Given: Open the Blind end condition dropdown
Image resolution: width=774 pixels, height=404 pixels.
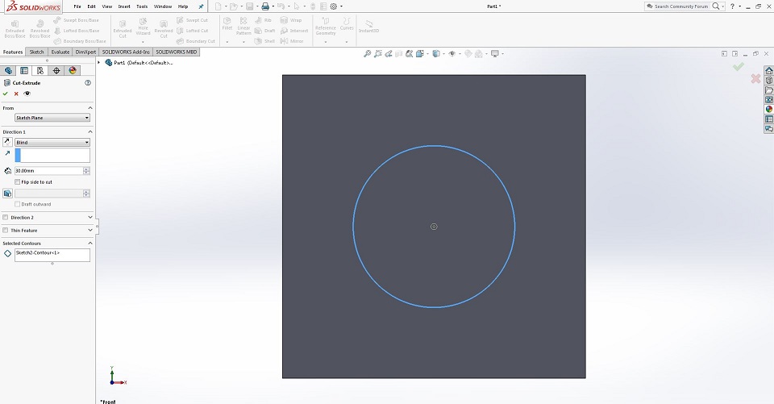Looking at the screenshot, I should point(52,142).
